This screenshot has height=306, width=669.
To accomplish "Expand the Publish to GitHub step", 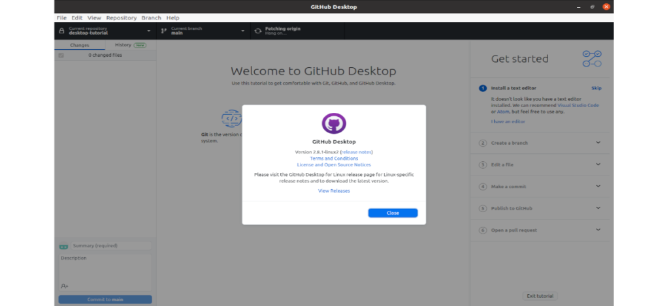I will point(598,208).
